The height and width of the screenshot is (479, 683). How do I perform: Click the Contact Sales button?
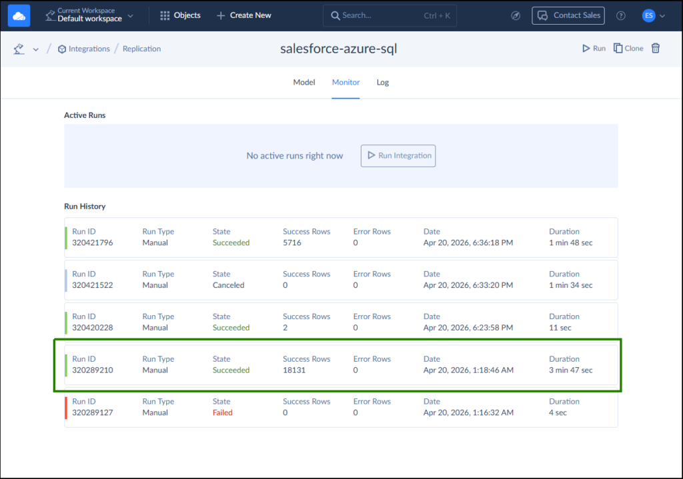568,15
